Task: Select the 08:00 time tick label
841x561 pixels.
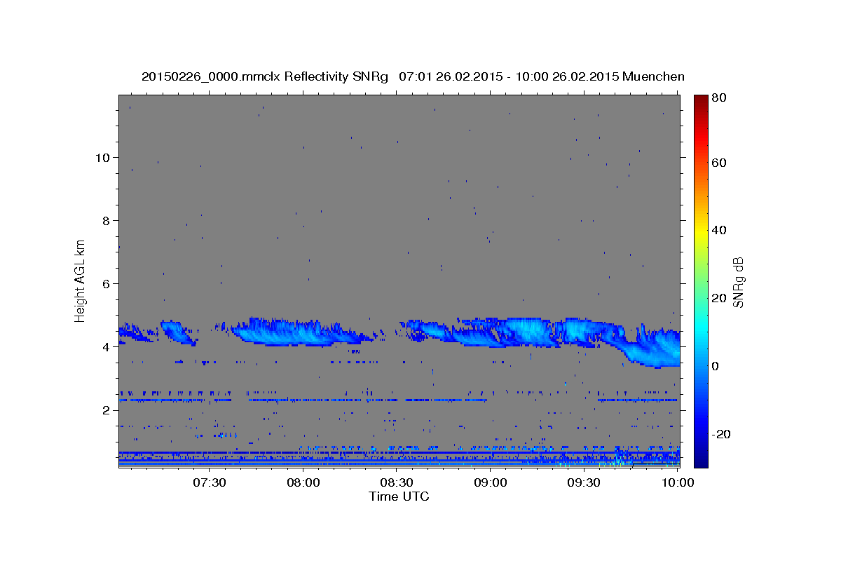Action: (303, 482)
